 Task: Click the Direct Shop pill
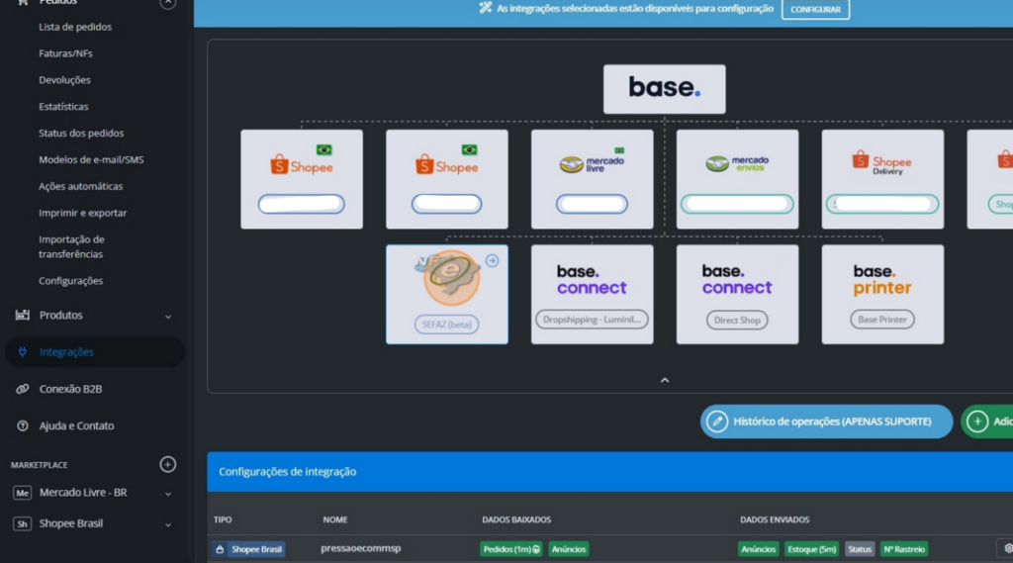(x=737, y=320)
